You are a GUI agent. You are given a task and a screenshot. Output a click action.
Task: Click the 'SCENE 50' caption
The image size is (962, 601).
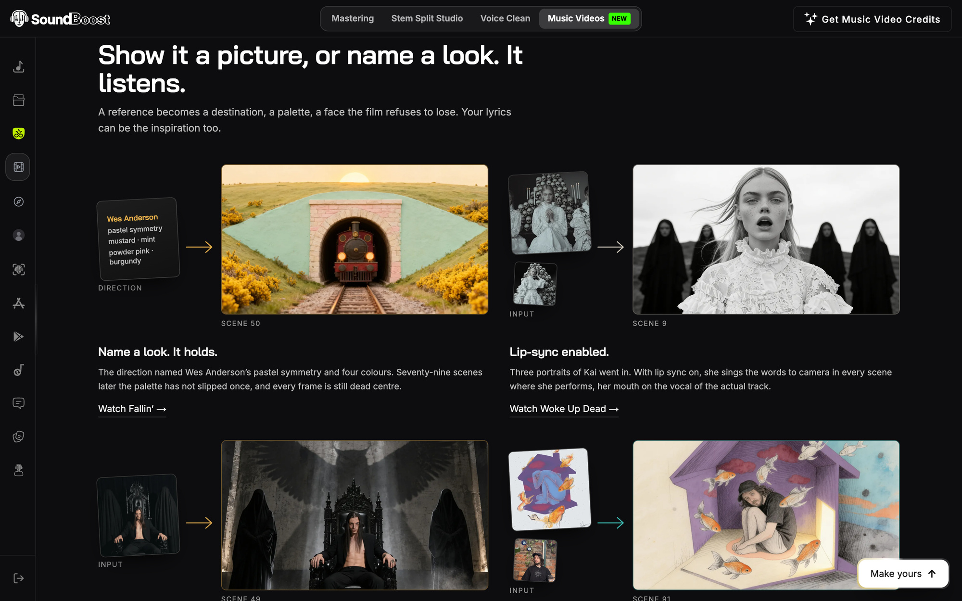[240, 324]
